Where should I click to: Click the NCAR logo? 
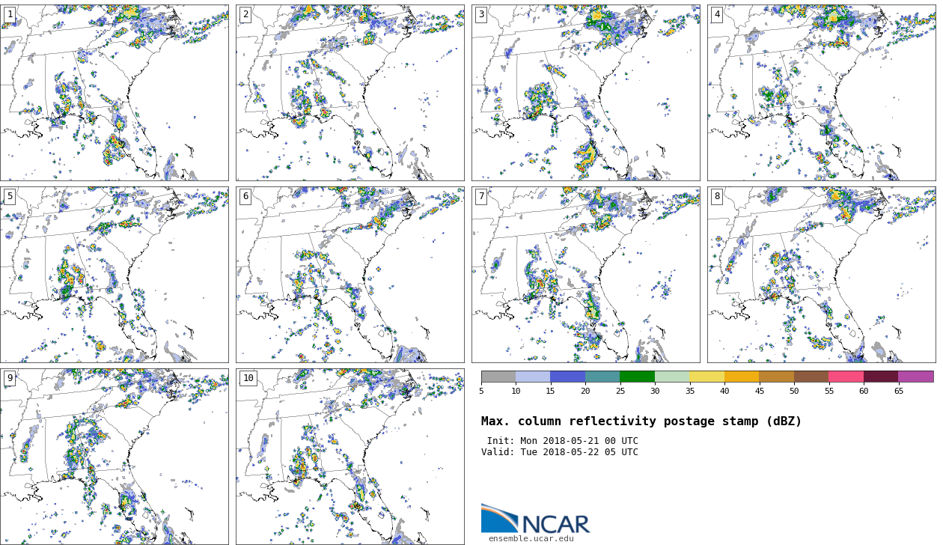tap(535, 520)
